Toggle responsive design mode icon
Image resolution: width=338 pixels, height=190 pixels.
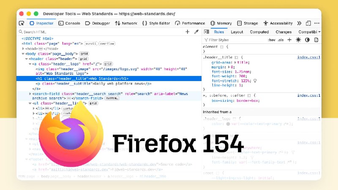[308, 23]
